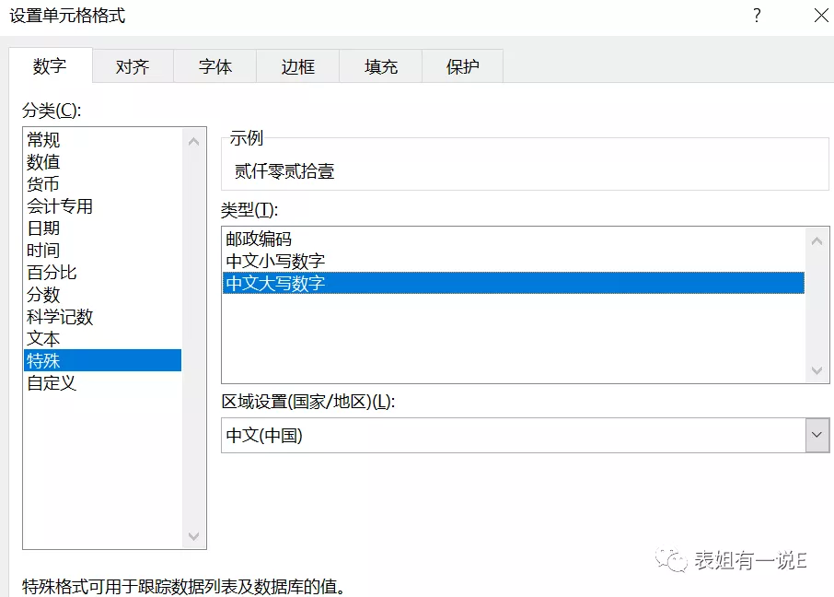Select 百分比 category
The width and height of the screenshot is (834, 597).
point(103,273)
